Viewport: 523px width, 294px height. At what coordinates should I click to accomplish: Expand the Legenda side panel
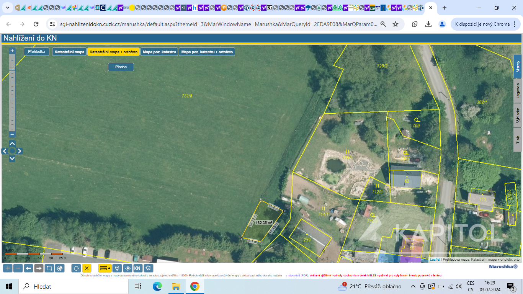(518, 90)
